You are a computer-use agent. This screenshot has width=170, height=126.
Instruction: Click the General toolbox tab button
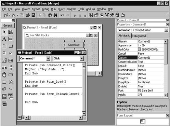point(8,26)
